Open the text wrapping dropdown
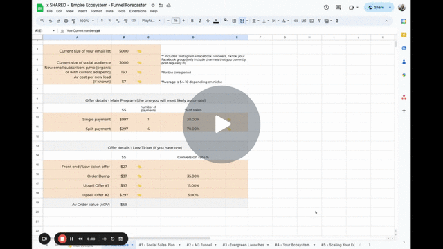 click(275, 21)
